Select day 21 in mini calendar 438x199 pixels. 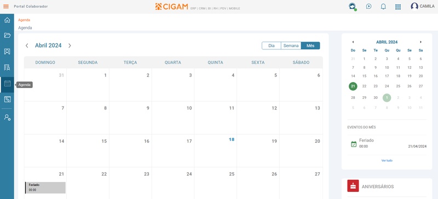coord(353,86)
